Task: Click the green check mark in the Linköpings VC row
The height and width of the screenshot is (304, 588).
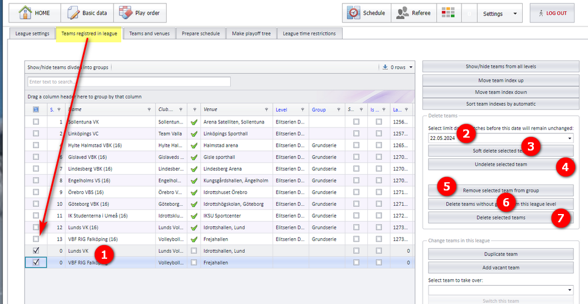Action: (x=194, y=134)
